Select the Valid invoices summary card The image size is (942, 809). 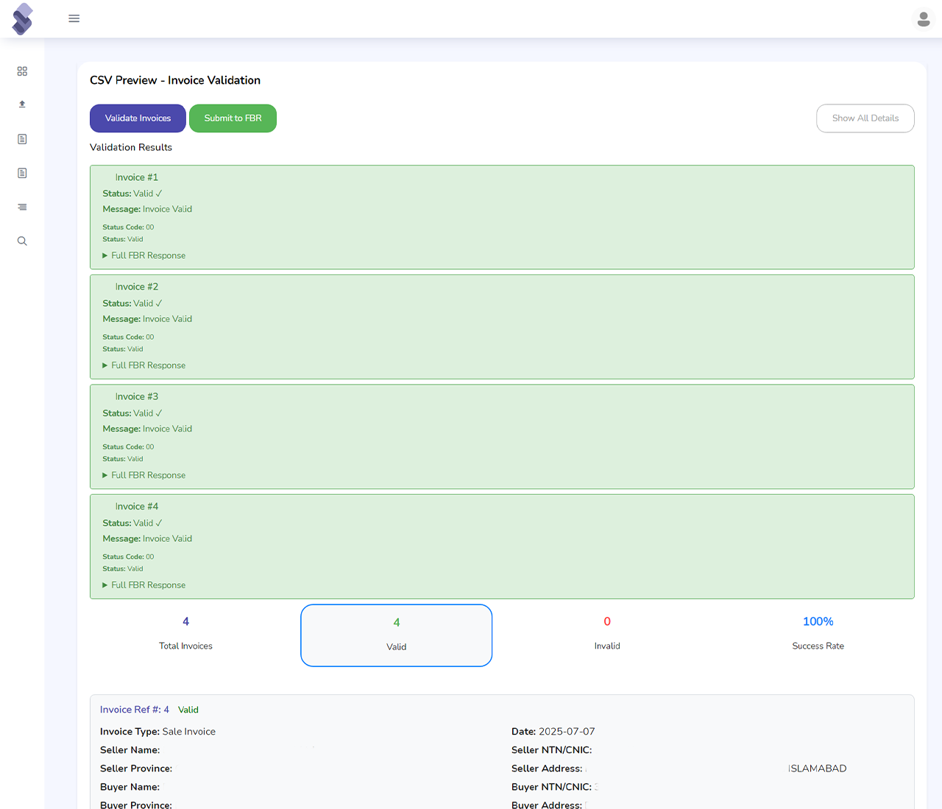(x=396, y=635)
